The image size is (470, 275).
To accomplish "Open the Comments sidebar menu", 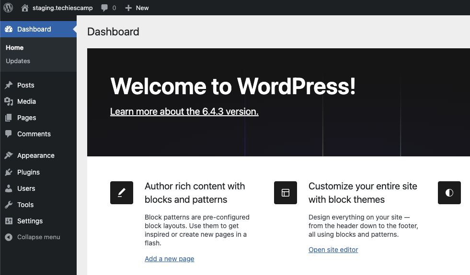I will [x=34, y=134].
